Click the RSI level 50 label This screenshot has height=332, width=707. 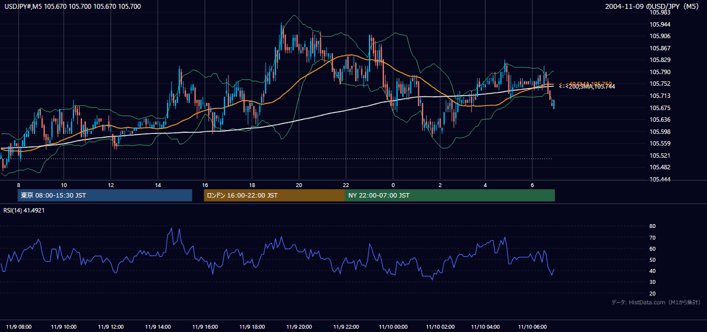[652, 260]
